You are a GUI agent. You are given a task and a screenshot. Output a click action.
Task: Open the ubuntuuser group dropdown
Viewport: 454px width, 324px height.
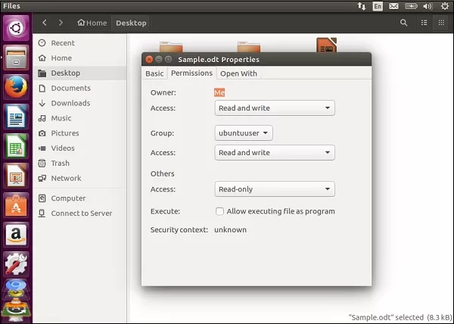click(x=244, y=133)
